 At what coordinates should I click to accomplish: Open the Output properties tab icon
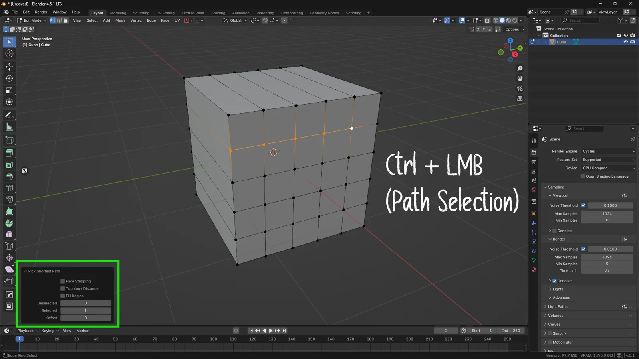(x=534, y=162)
